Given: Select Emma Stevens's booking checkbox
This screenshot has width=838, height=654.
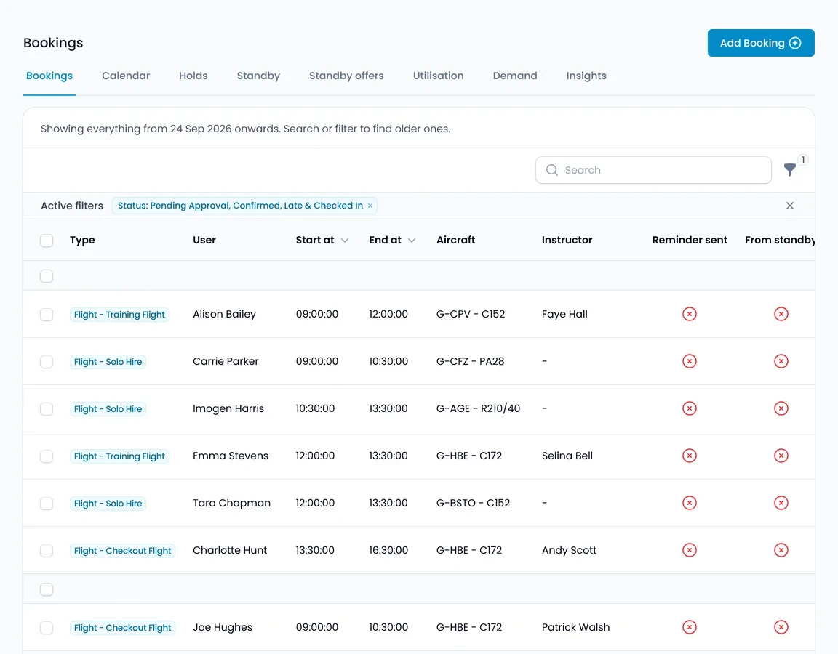Looking at the screenshot, I should [47, 456].
